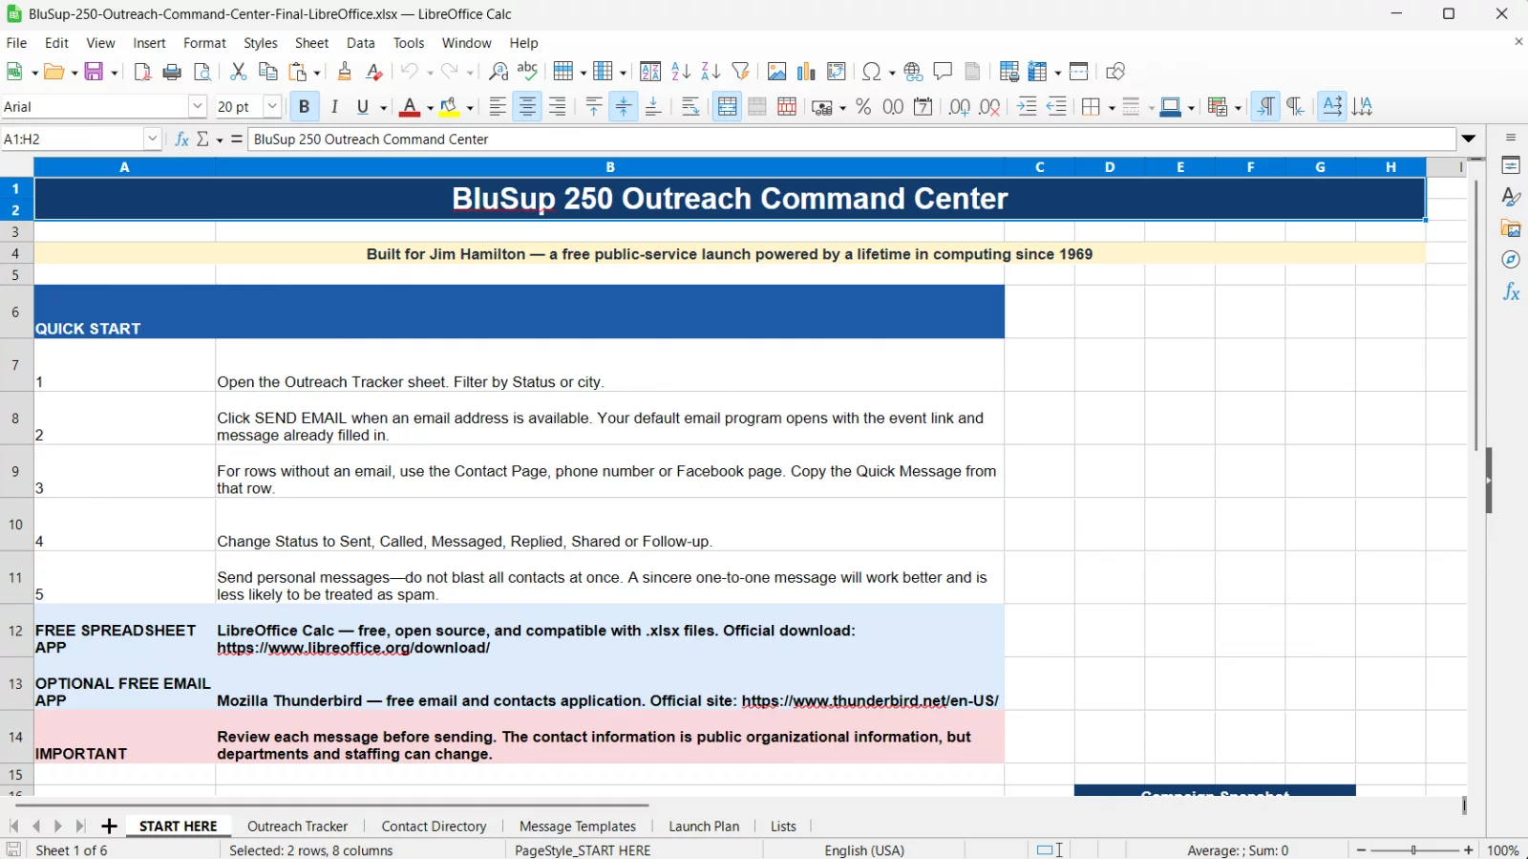Viewport: 1528px width, 859px height.
Task: Toggle Italic formatting button
Action: pos(334,107)
